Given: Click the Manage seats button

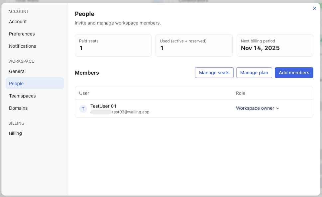Looking at the screenshot, I should (214, 73).
